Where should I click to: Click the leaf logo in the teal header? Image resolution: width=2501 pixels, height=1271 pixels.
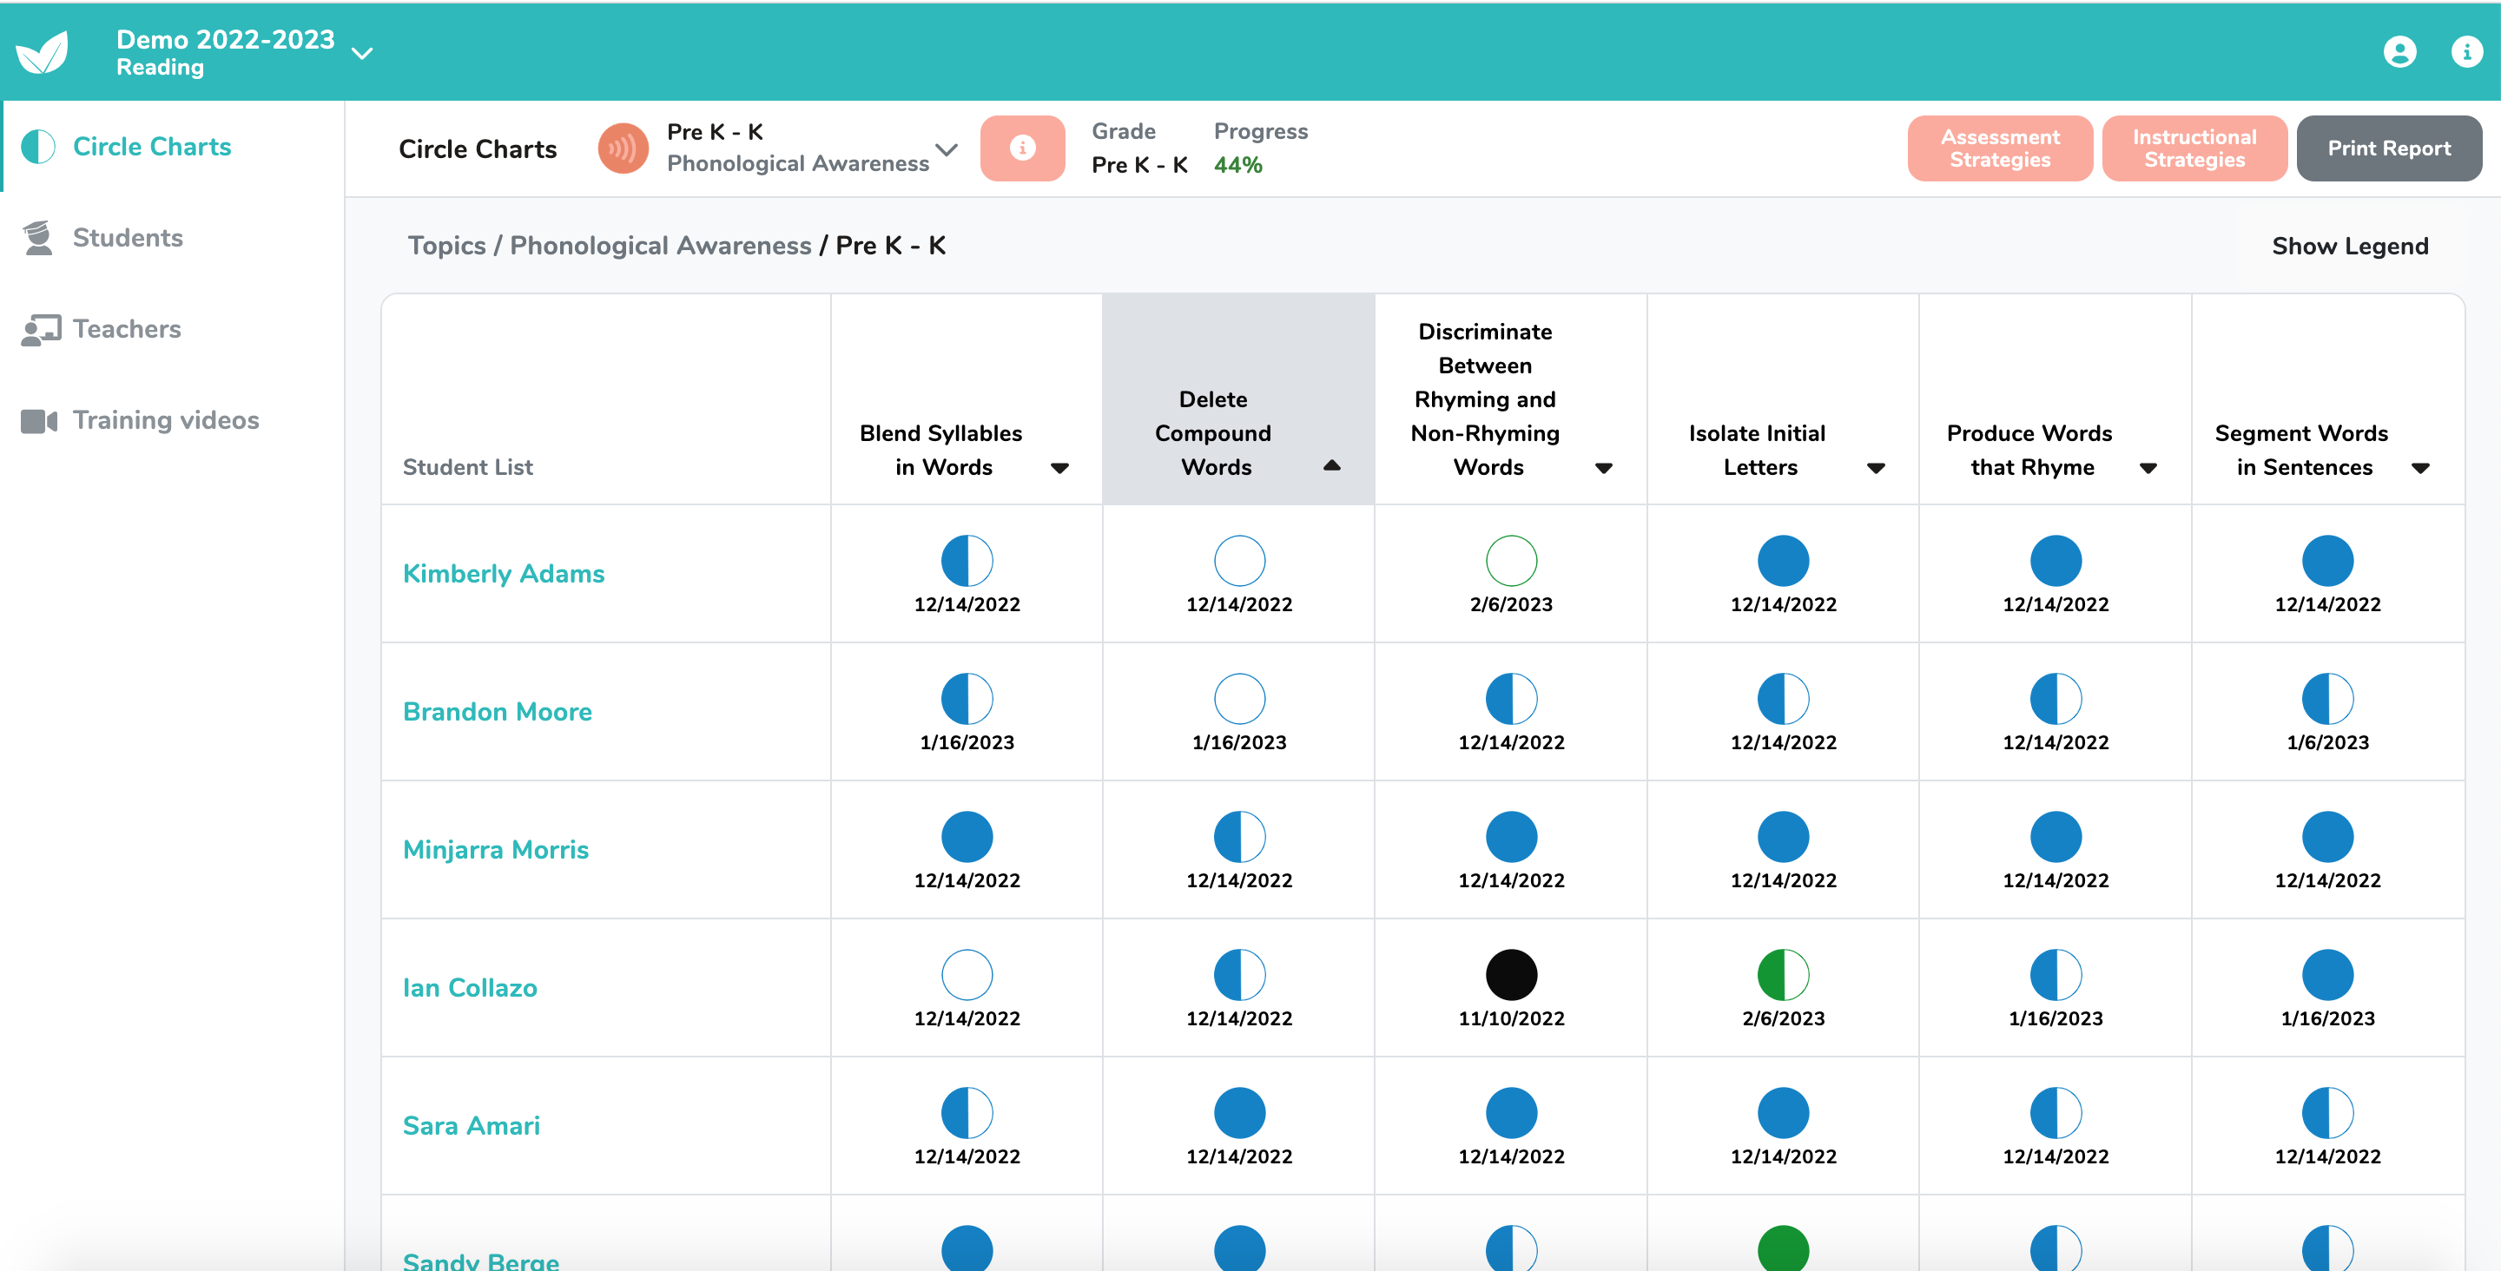43,50
